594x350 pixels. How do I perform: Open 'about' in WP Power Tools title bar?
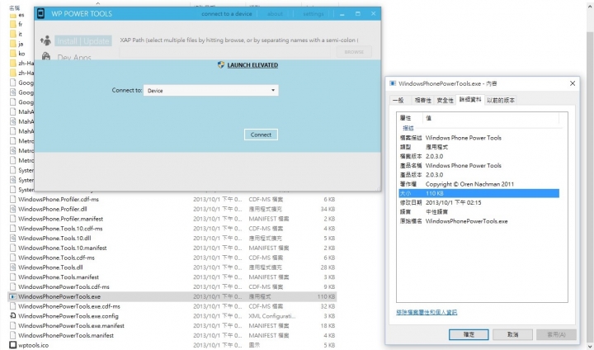pyautogui.click(x=275, y=14)
